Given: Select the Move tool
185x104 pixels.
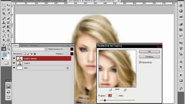Looking at the screenshot, I should point(8,5).
